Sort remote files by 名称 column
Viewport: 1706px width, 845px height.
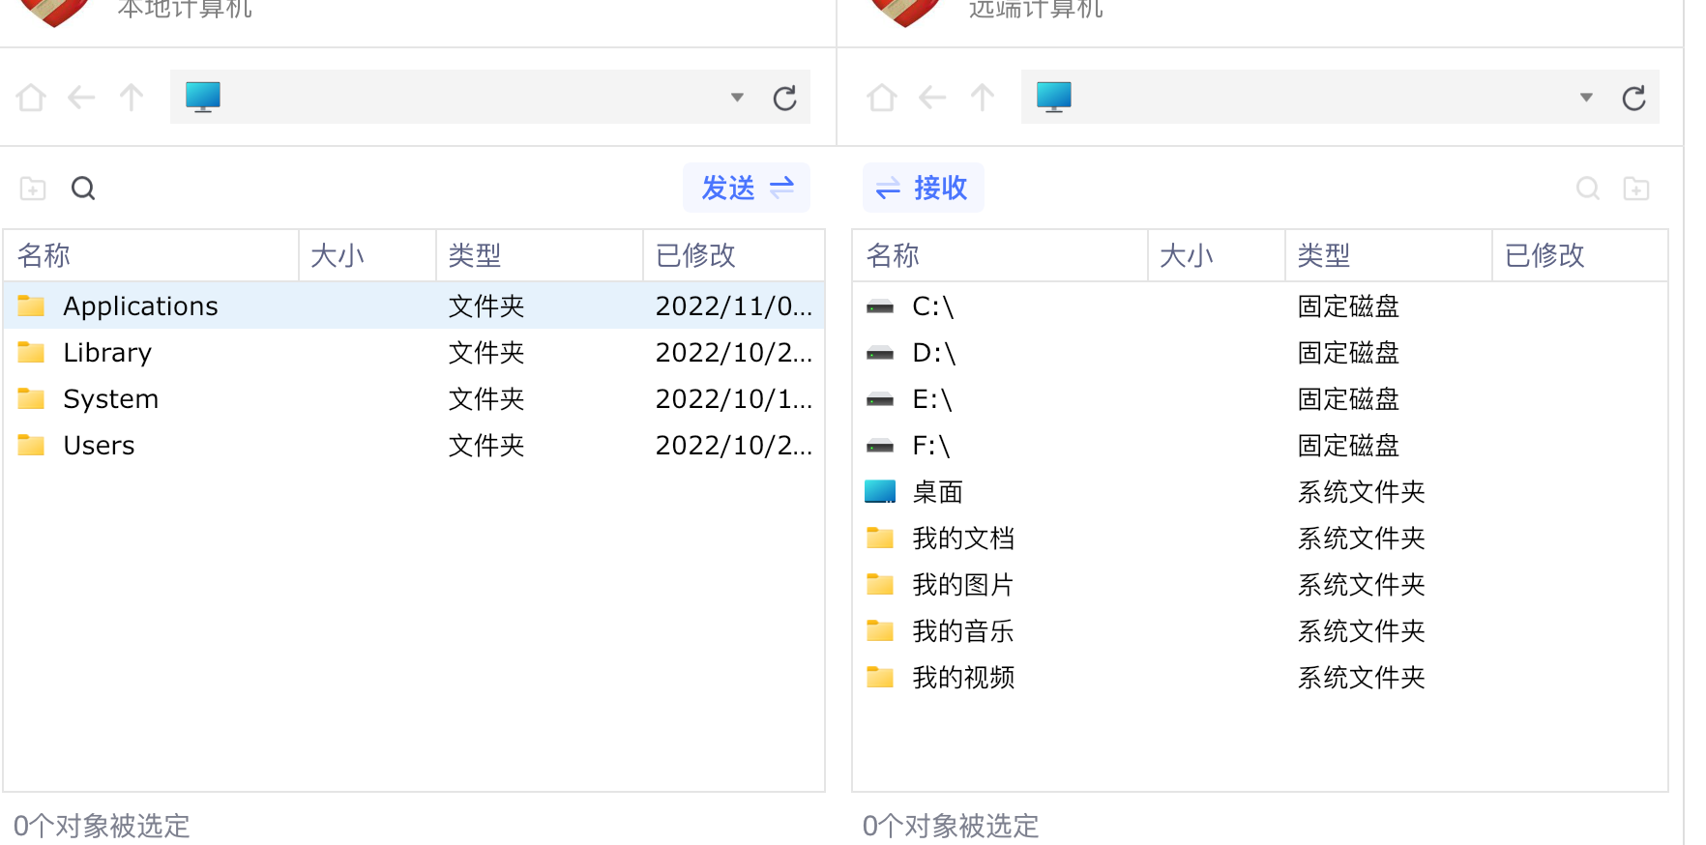(x=1001, y=255)
